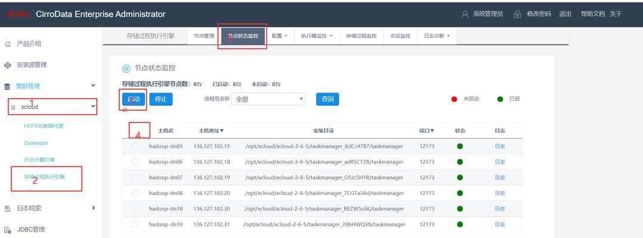Open 存储过程执行引擎 in sidebar
The width and height of the screenshot is (643, 238).
pos(45,177)
